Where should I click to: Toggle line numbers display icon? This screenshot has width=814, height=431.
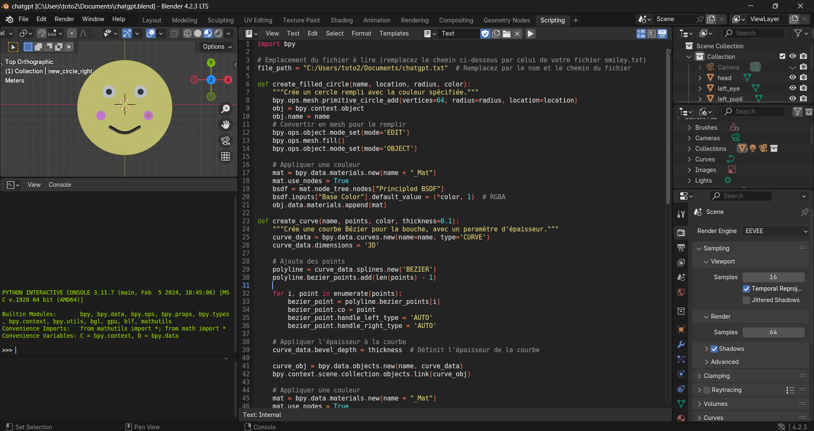click(x=641, y=33)
